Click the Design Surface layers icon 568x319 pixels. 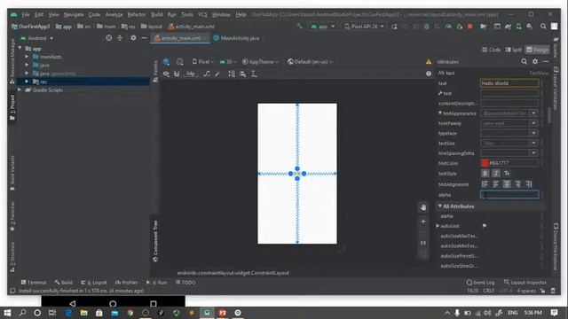(x=166, y=62)
